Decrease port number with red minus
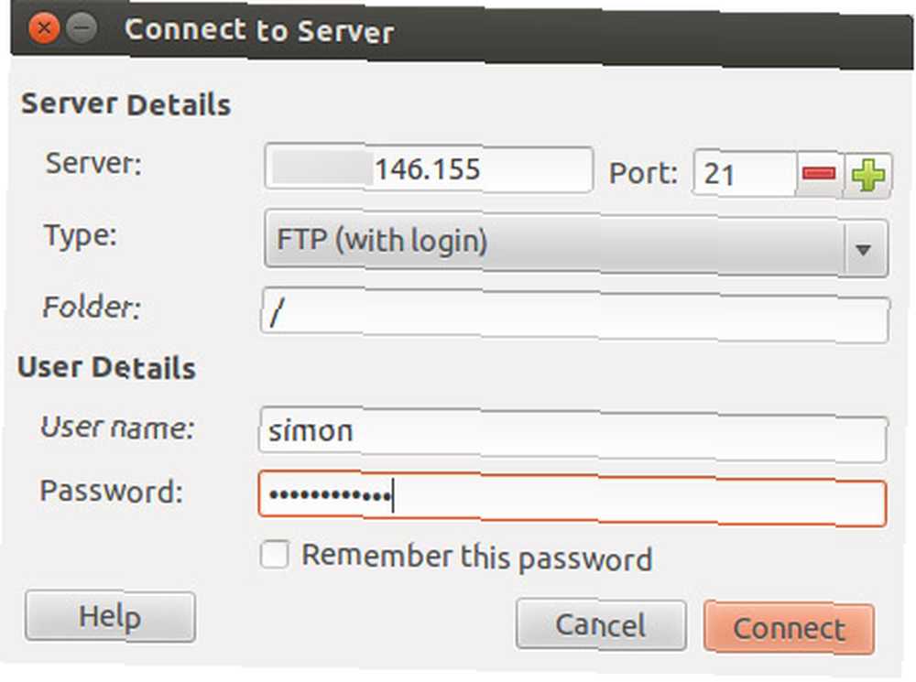 [x=819, y=173]
